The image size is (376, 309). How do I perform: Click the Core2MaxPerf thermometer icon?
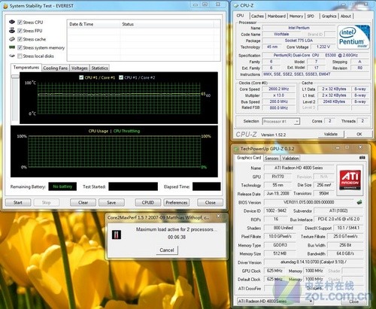point(117,235)
